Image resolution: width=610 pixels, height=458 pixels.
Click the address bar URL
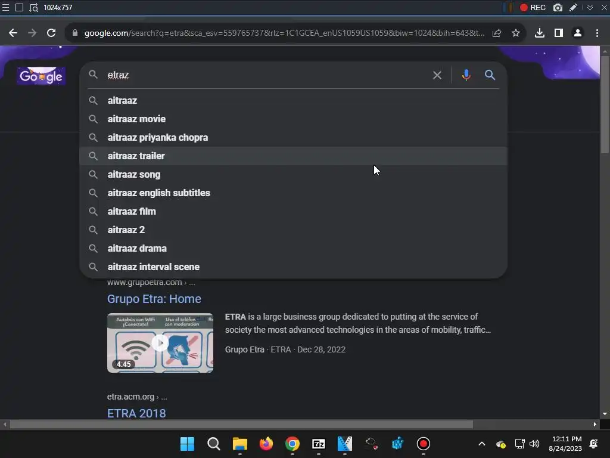pyautogui.click(x=284, y=33)
